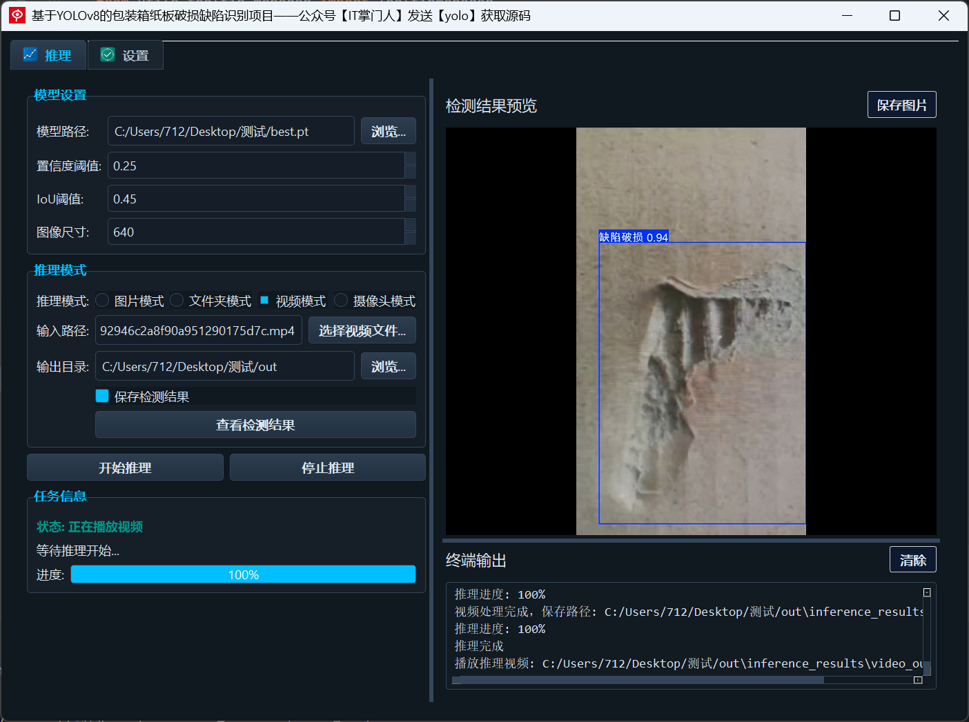Switch to the 推理 tab

(48, 54)
